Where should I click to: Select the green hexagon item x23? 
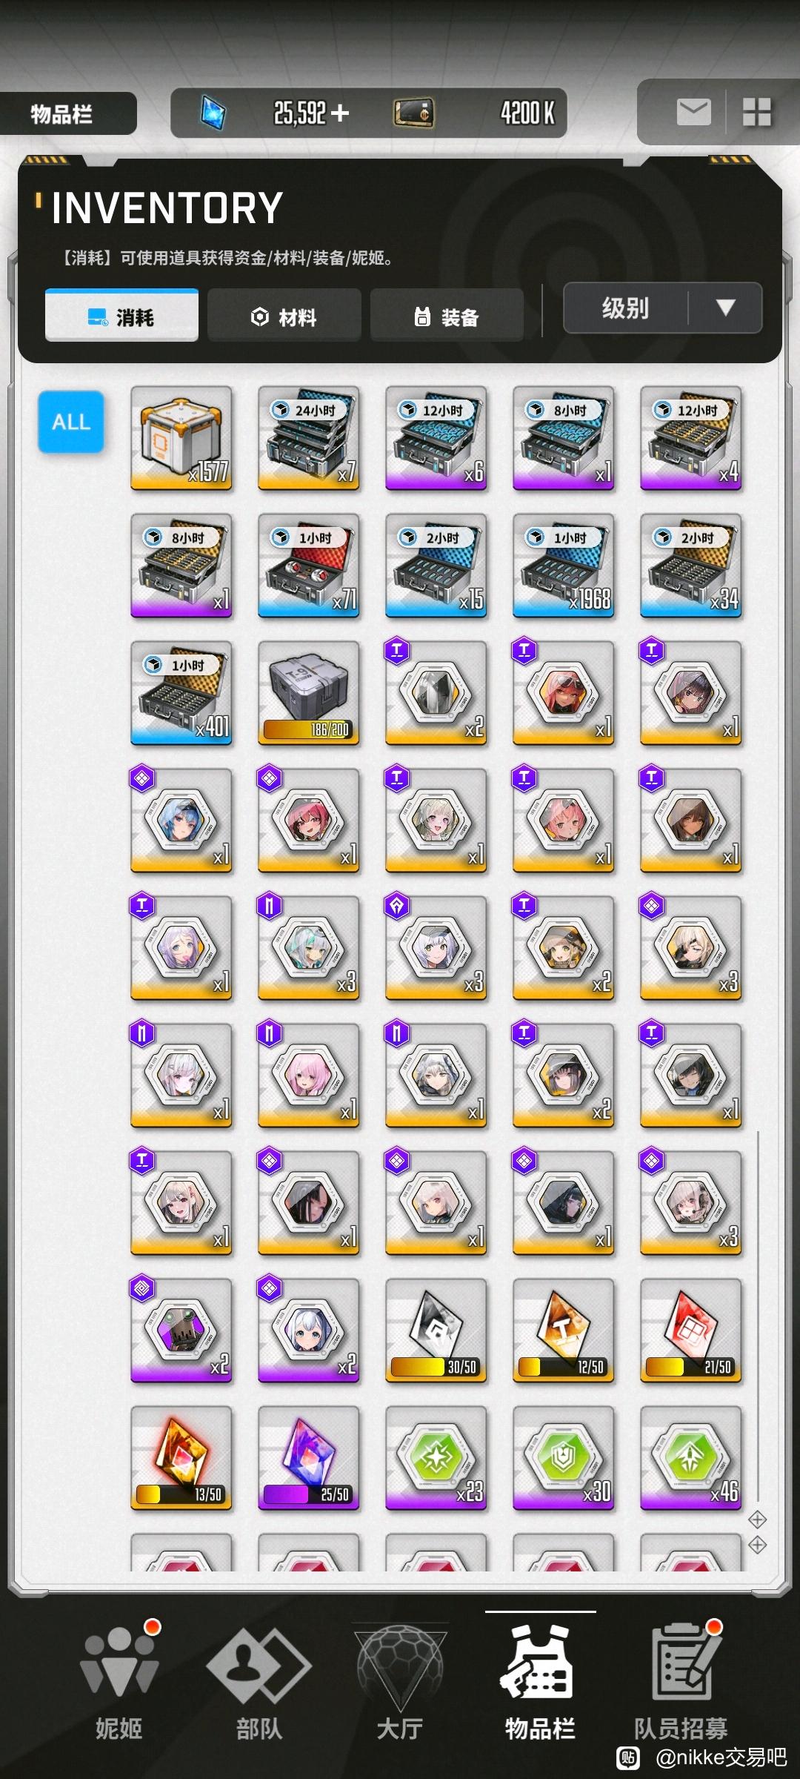(436, 1458)
